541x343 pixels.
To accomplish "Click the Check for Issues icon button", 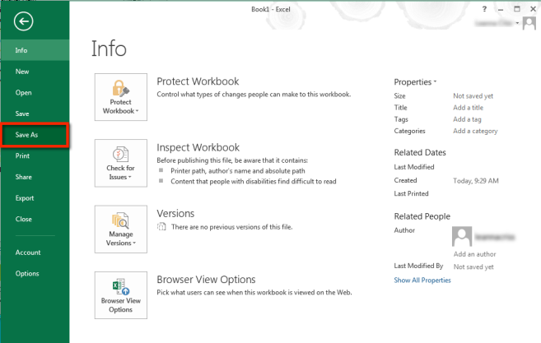I will [x=121, y=163].
